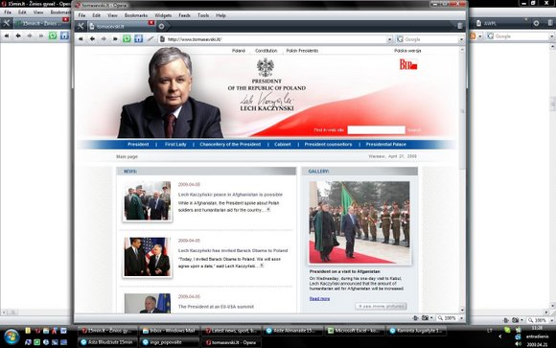
Task: Click volume icon in system tray
Action: [518, 344]
